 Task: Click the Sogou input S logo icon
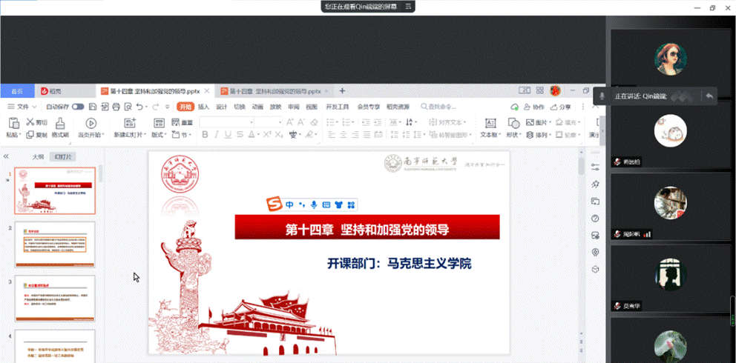[274, 204]
